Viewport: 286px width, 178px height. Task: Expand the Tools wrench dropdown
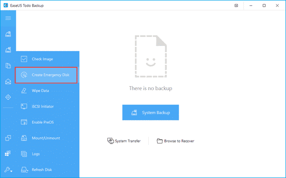tap(8, 169)
